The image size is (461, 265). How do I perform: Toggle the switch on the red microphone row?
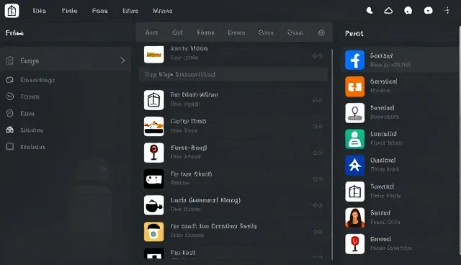coord(317,153)
